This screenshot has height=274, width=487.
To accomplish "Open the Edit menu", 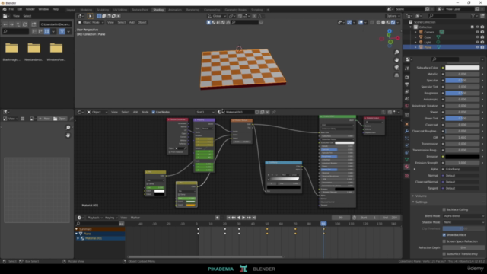I will point(20,9).
